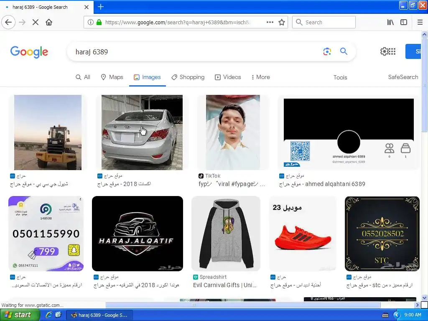Switch to the Videos tab
Image resolution: width=428 pixels, height=321 pixels.
pos(228,77)
